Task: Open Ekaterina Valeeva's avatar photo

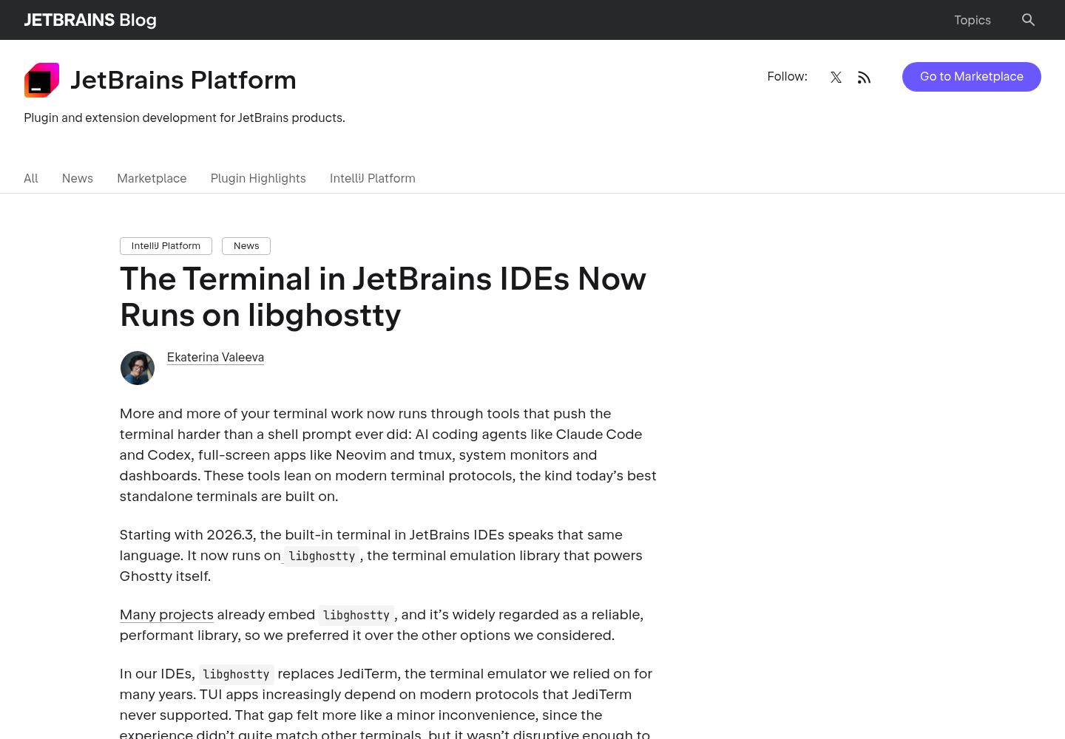Action: (x=138, y=368)
